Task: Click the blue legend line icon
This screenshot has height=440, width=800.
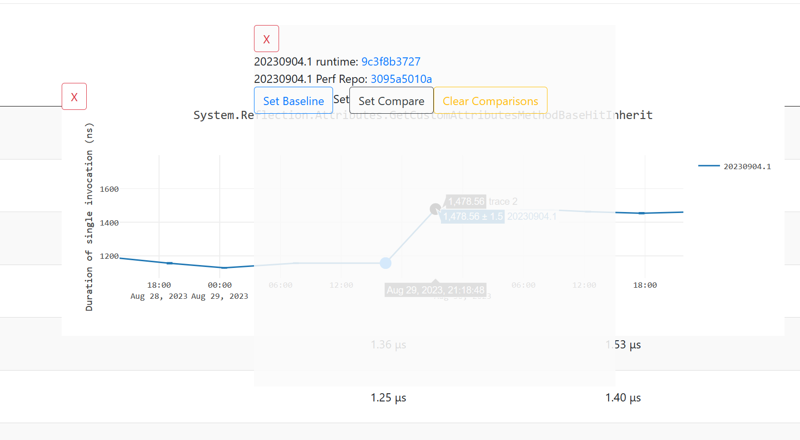Action: 709,166
